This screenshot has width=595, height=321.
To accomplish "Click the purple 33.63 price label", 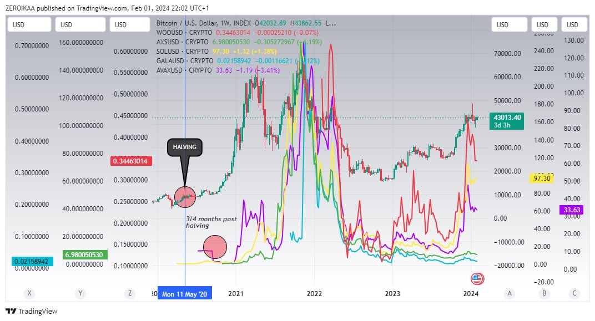I will [x=572, y=210].
